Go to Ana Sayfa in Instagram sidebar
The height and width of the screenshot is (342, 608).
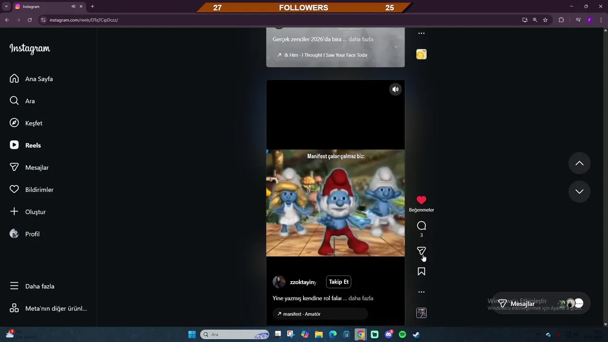pyautogui.click(x=31, y=79)
